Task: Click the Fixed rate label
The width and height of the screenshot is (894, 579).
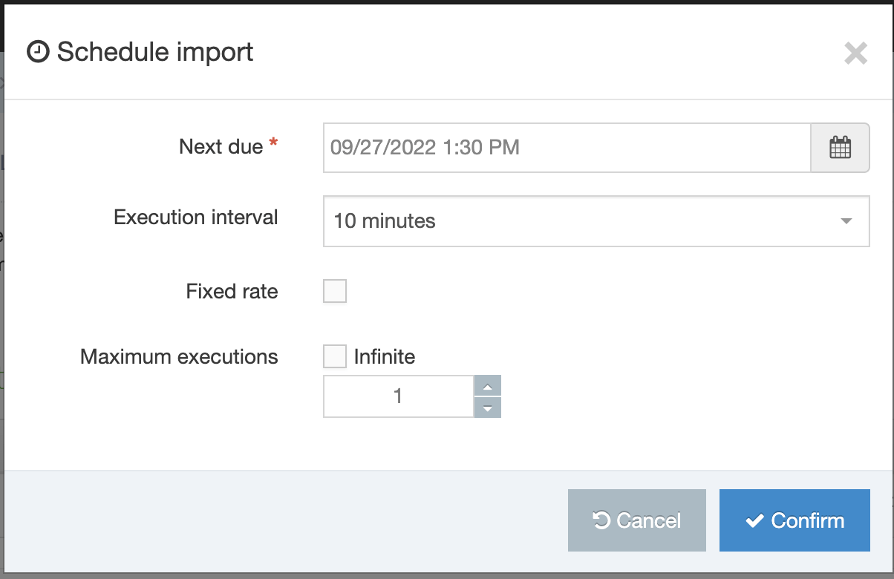Action: pos(232,291)
